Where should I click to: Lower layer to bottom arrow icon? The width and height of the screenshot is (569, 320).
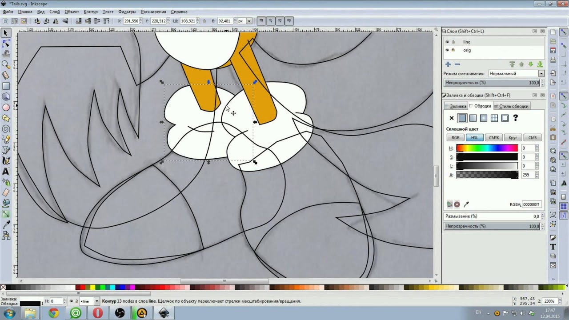(540, 64)
